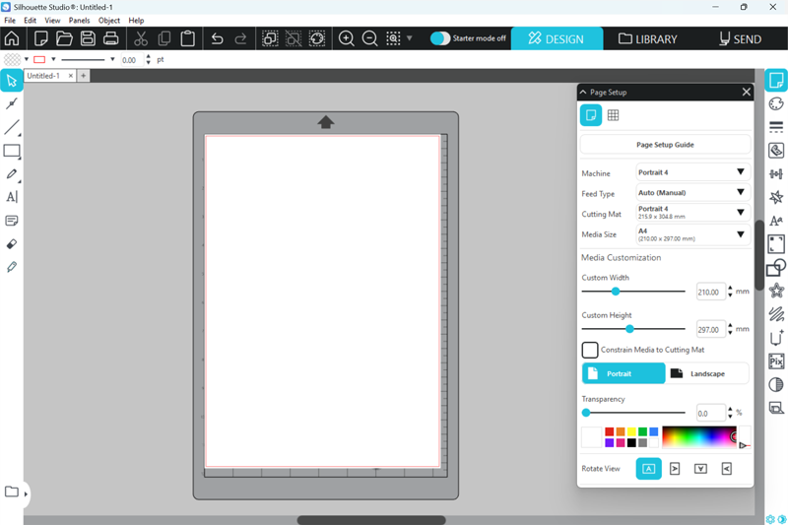Click the Custom Width slider handle

pyautogui.click(x=616, y=292)
